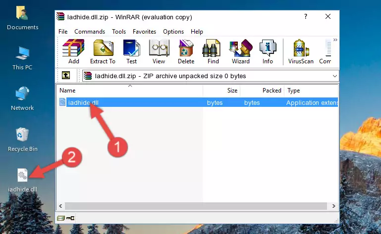Click the Find toolbar icon
The height and width of the screenshot is (234, 381).
pyautogui.click(x=213, y=52)
